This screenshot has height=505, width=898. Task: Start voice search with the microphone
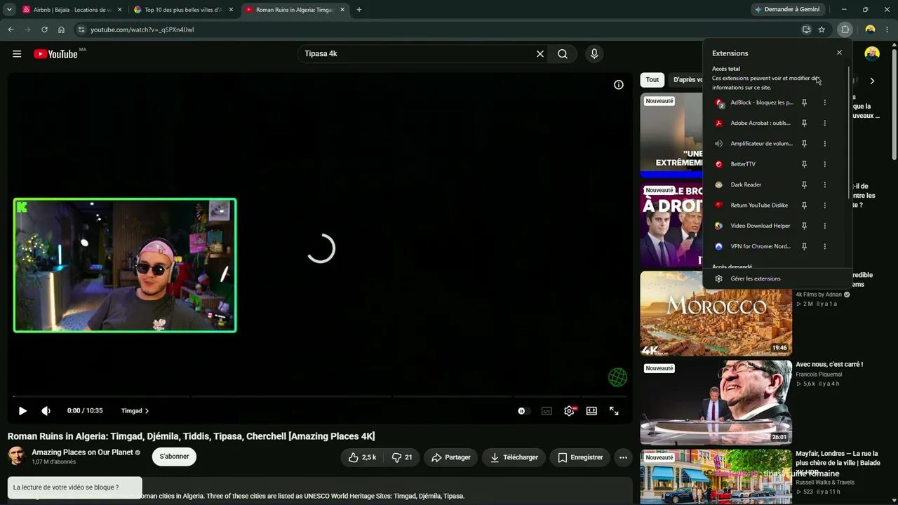(594, 54)
